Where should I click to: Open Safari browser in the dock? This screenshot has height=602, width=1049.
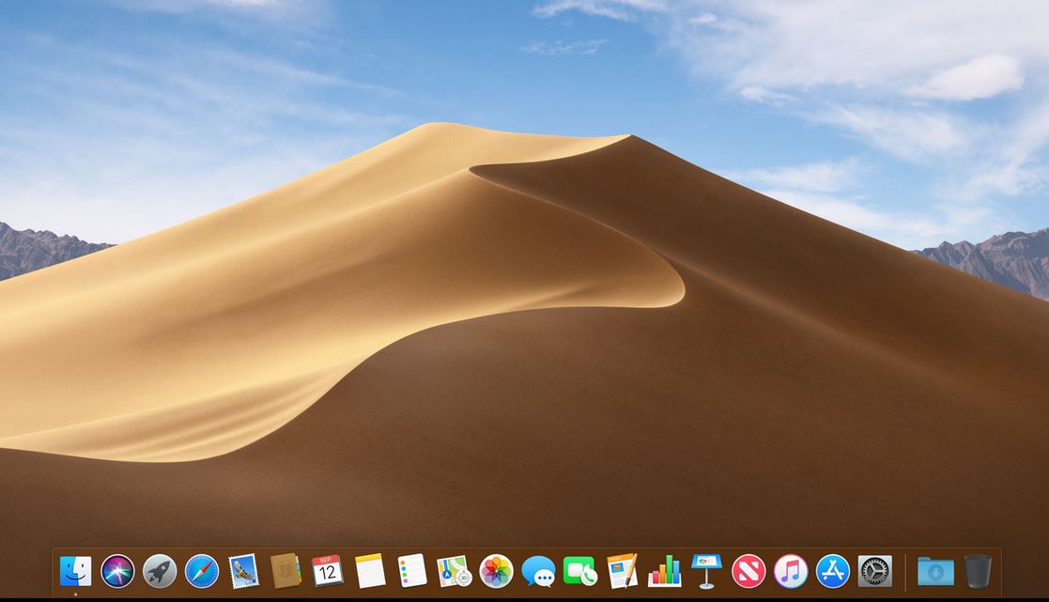(202, 571)
